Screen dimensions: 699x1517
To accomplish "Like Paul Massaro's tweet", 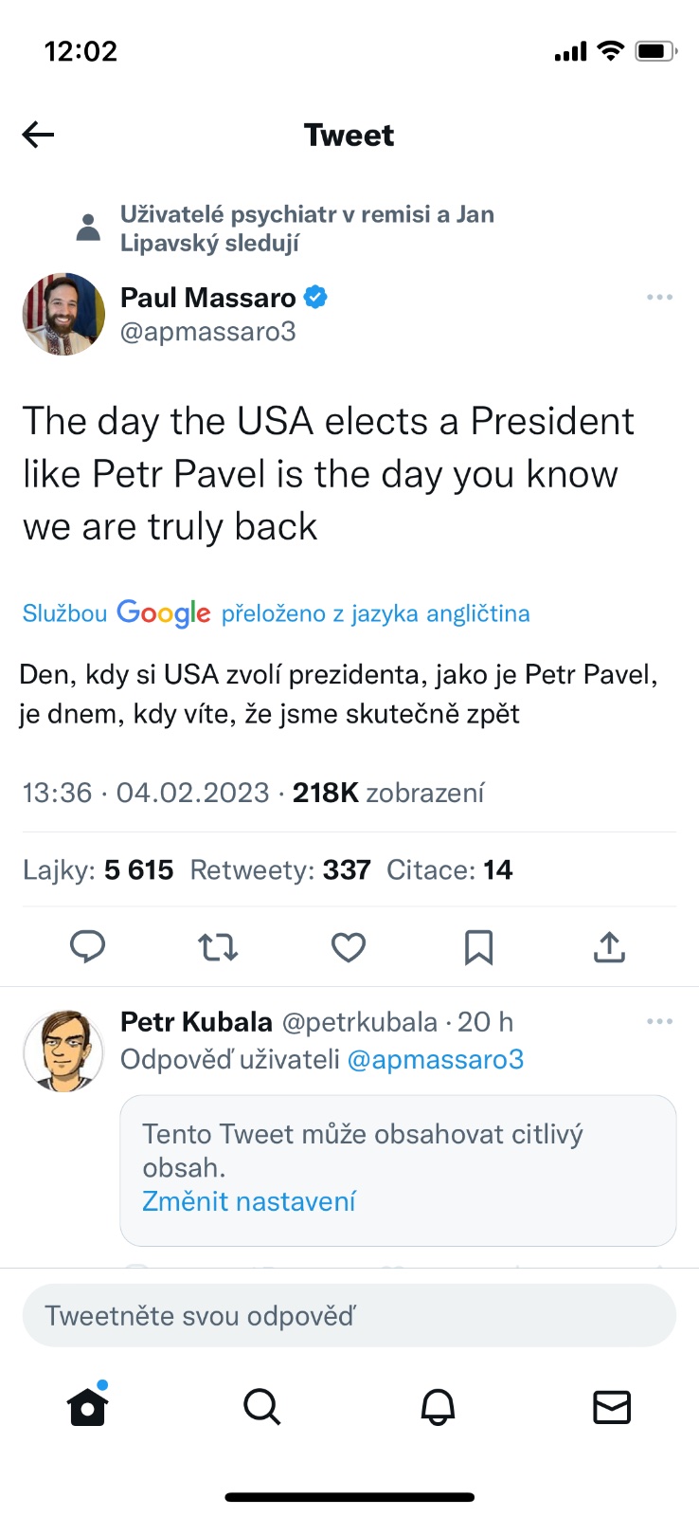I will [349, 946].
